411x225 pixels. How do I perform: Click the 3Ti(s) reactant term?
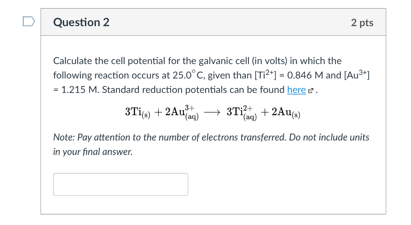point(137,112)
